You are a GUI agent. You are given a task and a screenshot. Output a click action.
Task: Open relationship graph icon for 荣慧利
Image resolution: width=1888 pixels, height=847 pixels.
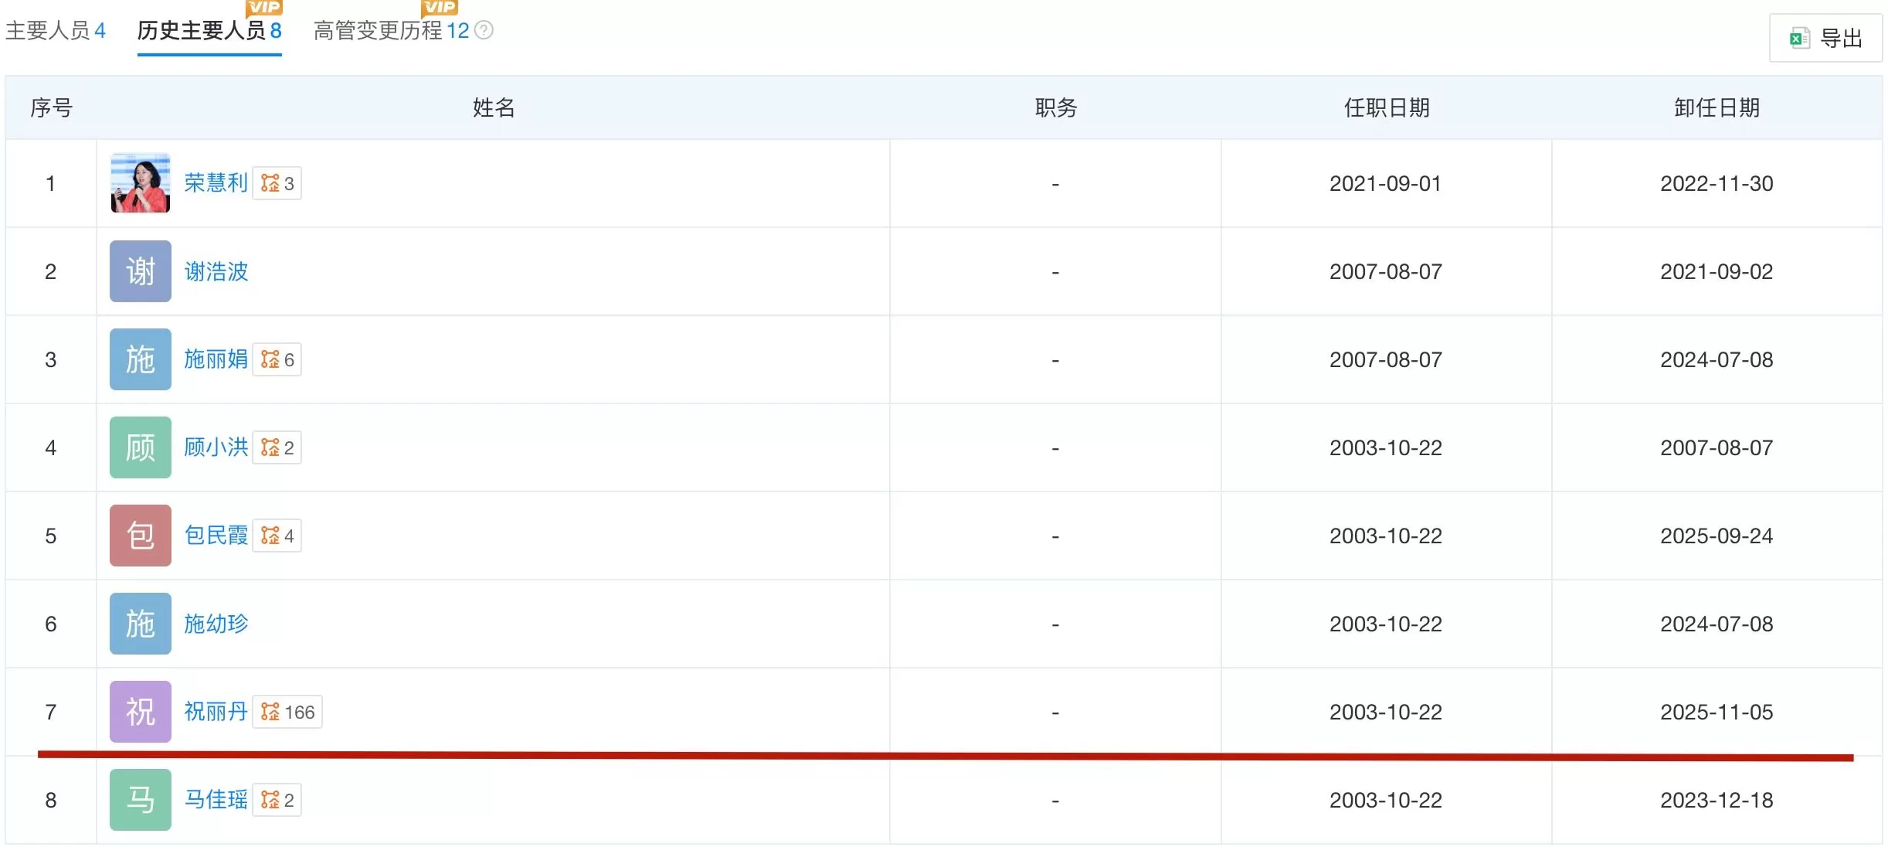point(277,183)
